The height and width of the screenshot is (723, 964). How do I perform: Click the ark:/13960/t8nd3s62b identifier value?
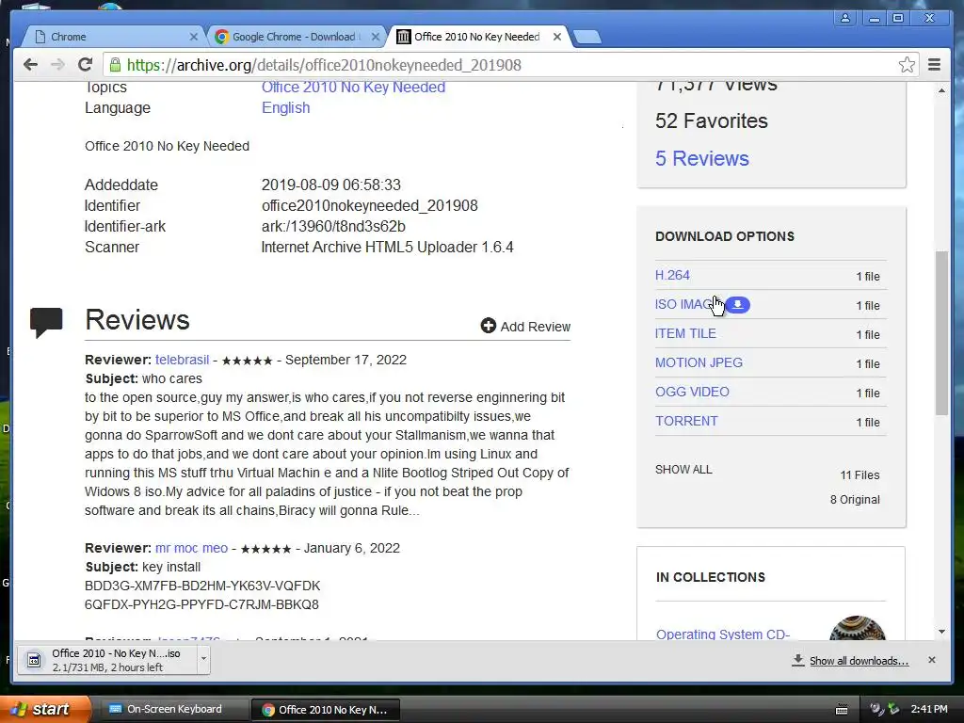coord(333,226)
